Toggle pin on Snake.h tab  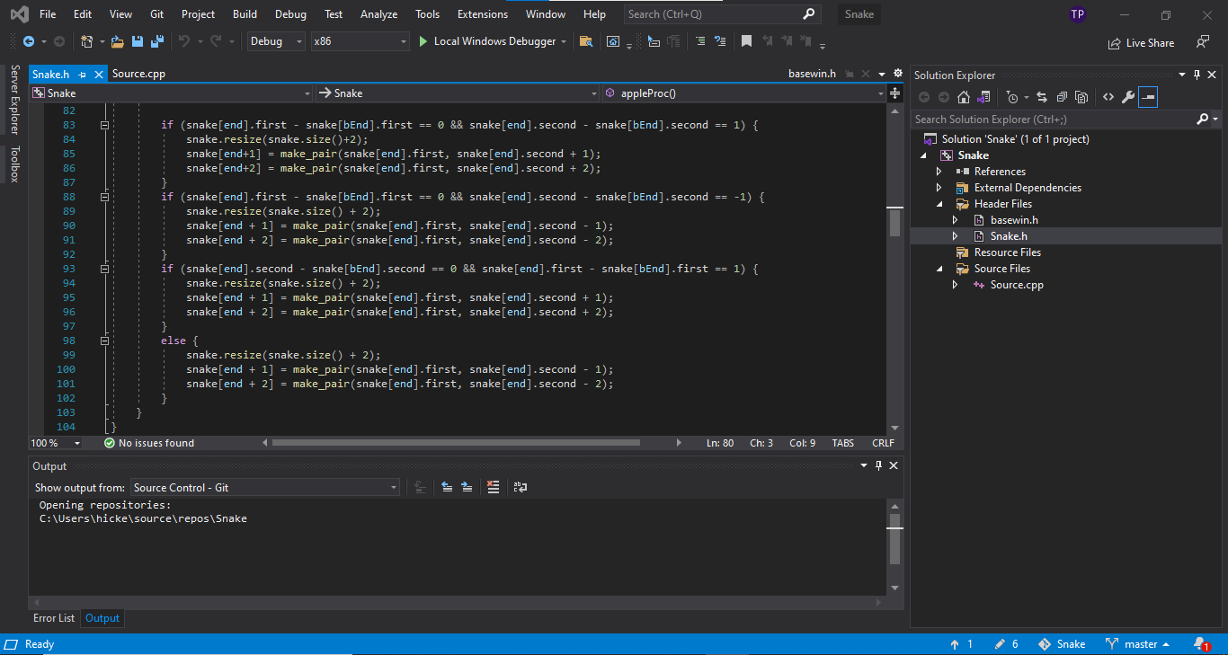tap(82, 75)
